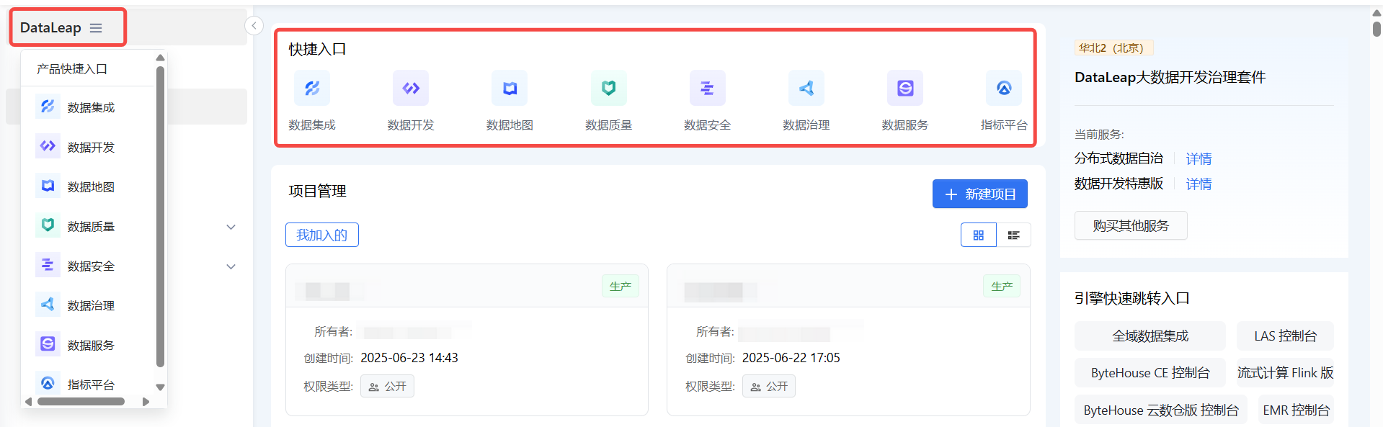Click creation time 2025-06-22 17:05
This screenshot has width=1383, height=427.
point(791,358)
